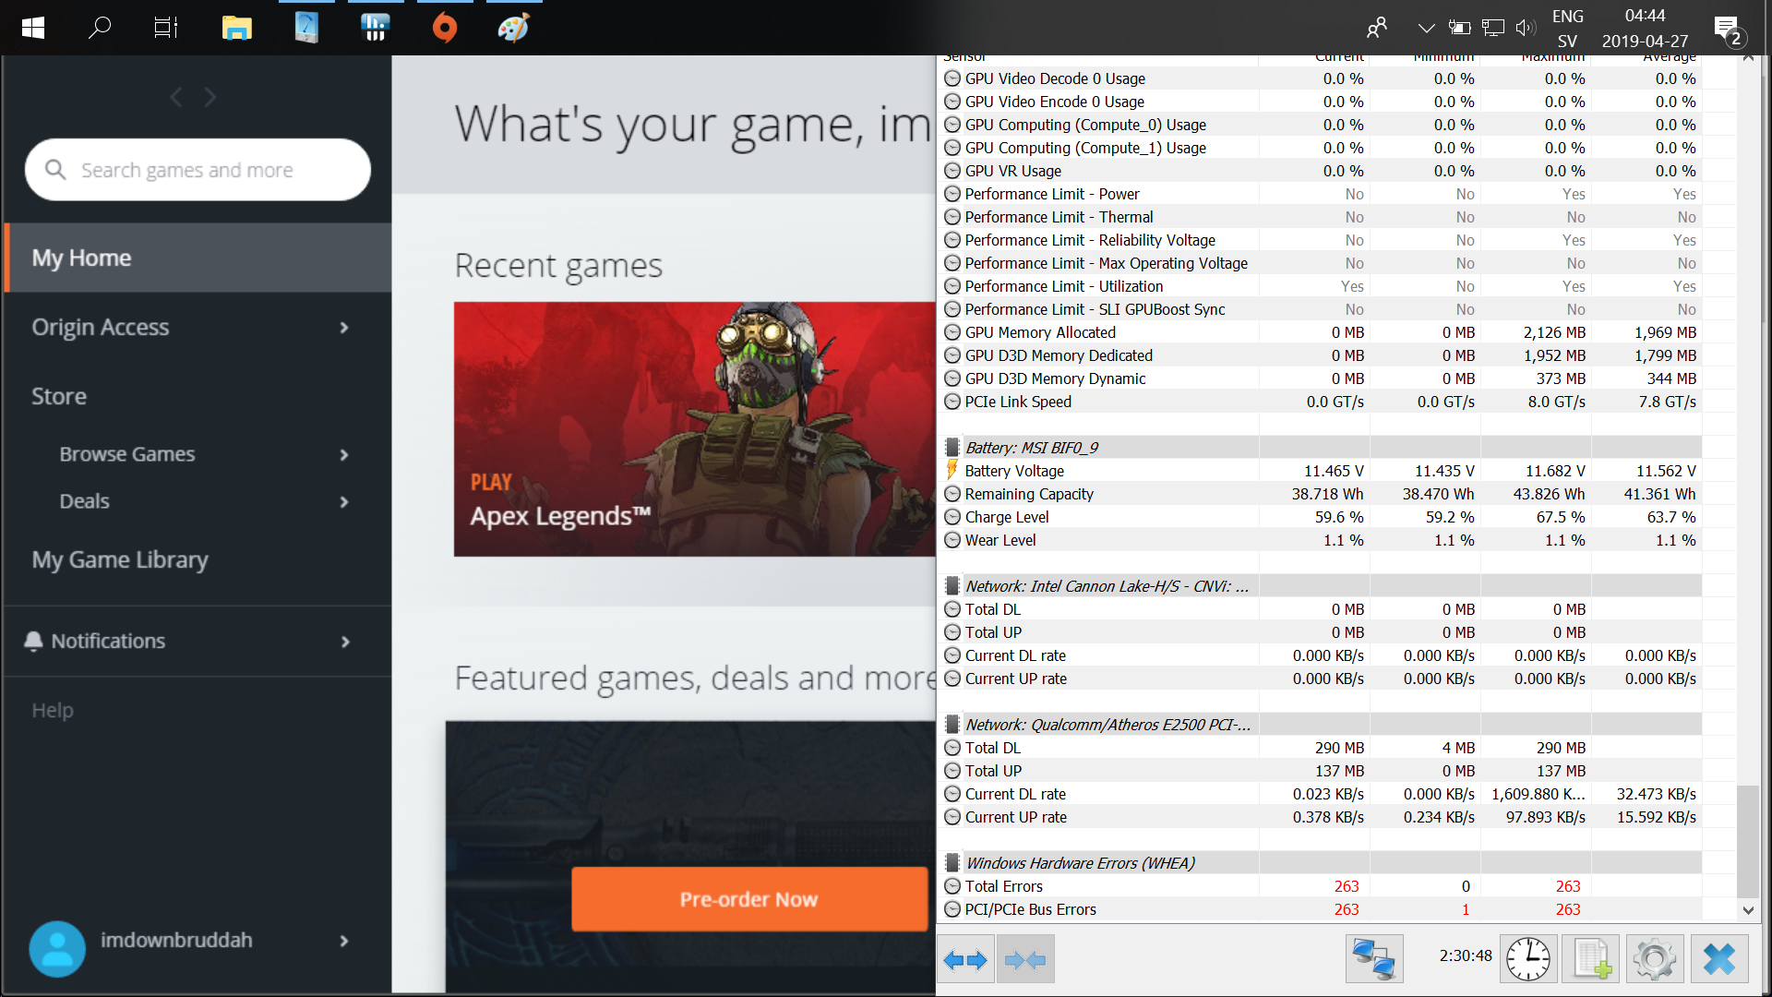Image resolution: width=1772 pixels, height=997 pixels.
Task: Click GPU VR Usage sensor icon
Action: (952, 171)
